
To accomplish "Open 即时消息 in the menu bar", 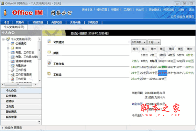I will (38, 22).
